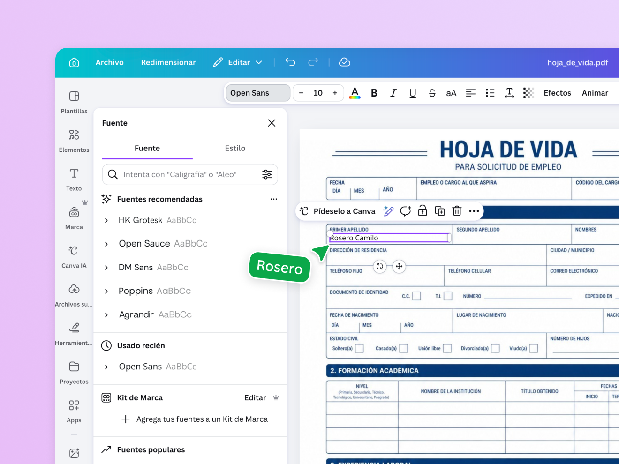Open the magic edit pencil tool
The width and height of the screenshot is (619, 464).
pos(388,211)
